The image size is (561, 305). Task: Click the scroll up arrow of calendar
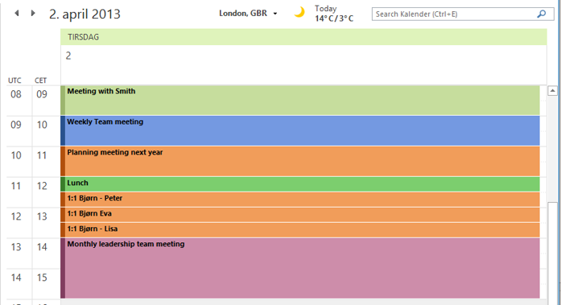click(552, 91)
